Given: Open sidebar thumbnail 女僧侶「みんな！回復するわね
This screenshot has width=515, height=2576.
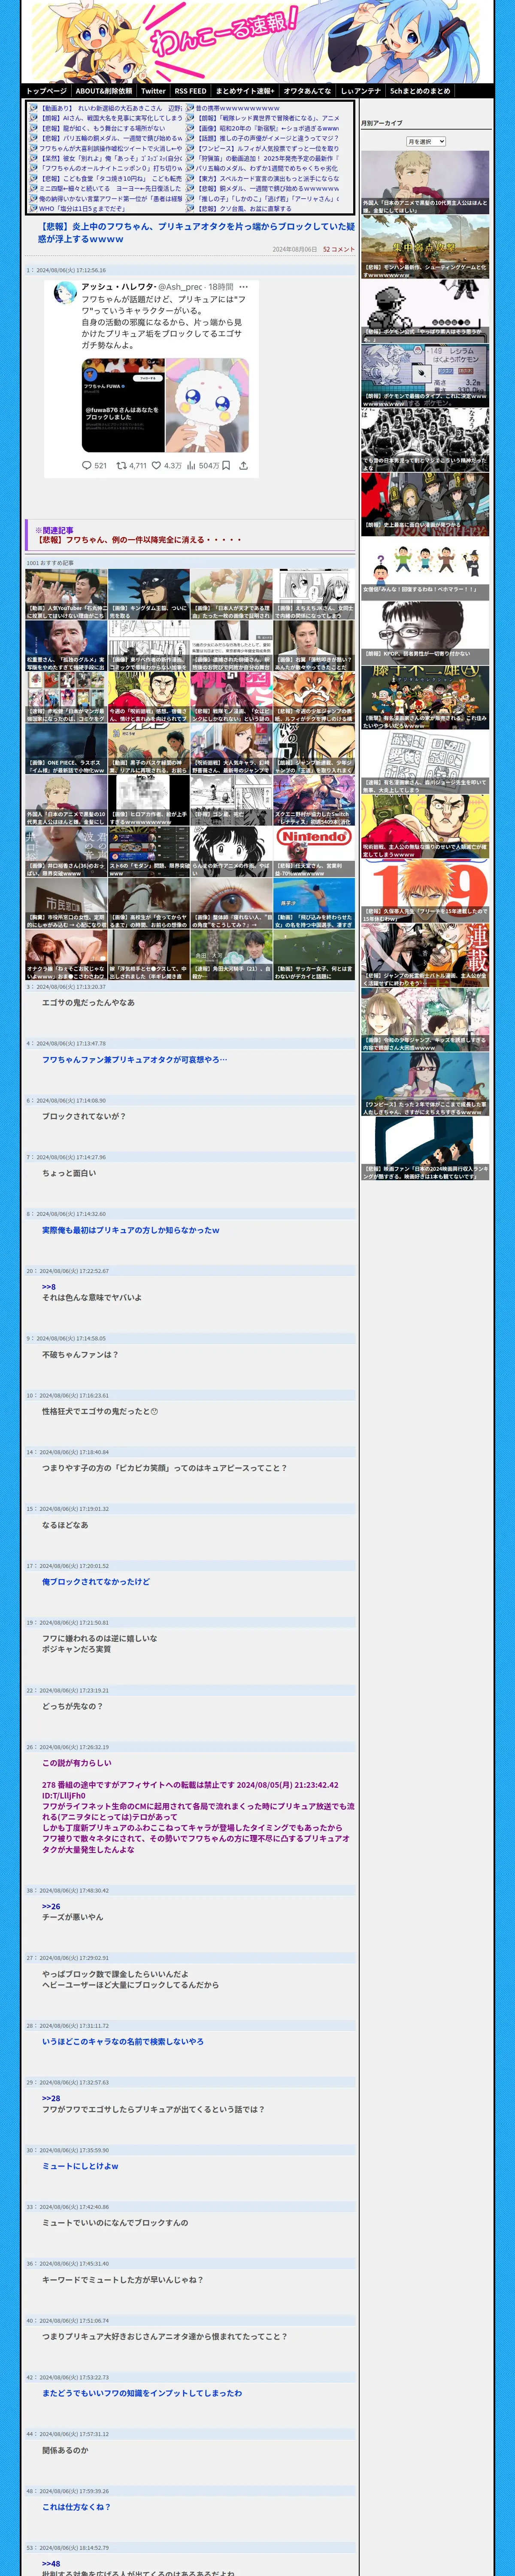Looking at the screenshot, I should 425,569.
